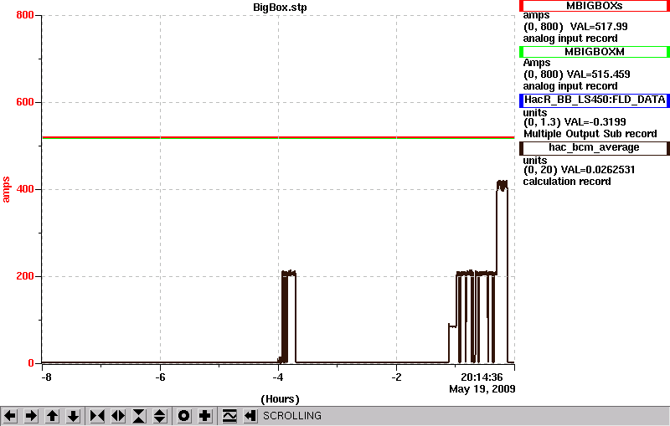Image resolution: width=670 pixels, height=426 pixels.
Task: Pan the plot right with right arrow
Action: 31,416
